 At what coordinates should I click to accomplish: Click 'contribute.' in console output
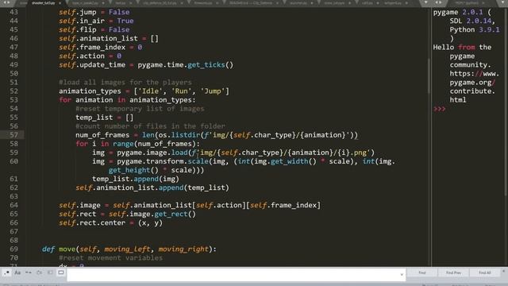coord(472,91)
